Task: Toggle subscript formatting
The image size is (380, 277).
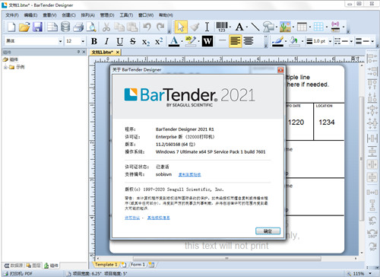Action: pos(146,42)
